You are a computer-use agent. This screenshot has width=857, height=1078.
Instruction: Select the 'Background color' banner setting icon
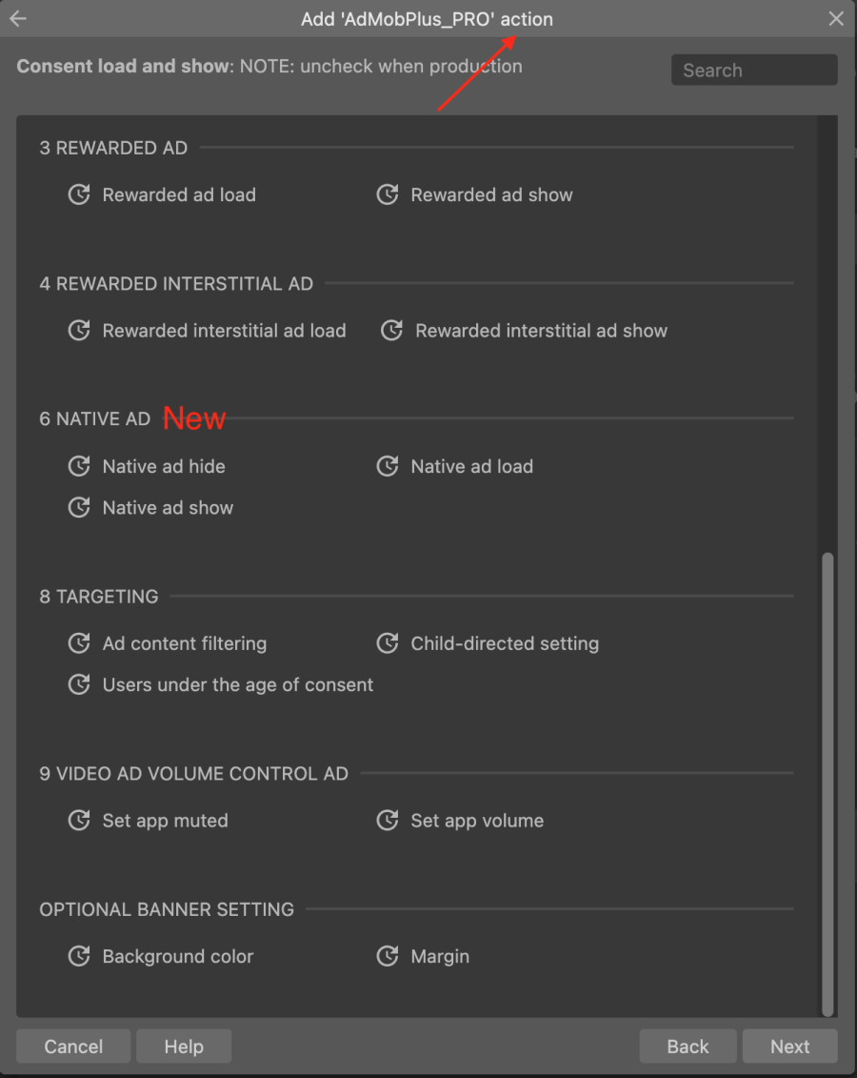point(79,956)
